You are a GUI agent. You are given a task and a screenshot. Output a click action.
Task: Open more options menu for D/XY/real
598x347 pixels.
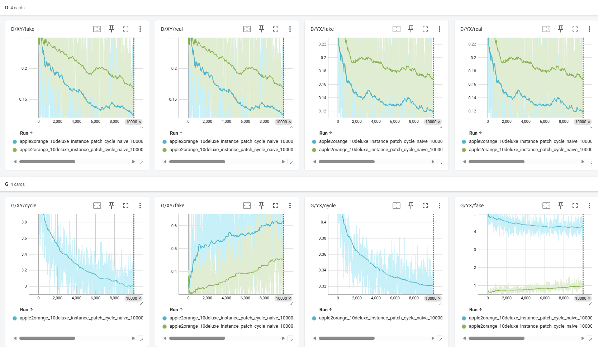290,29
